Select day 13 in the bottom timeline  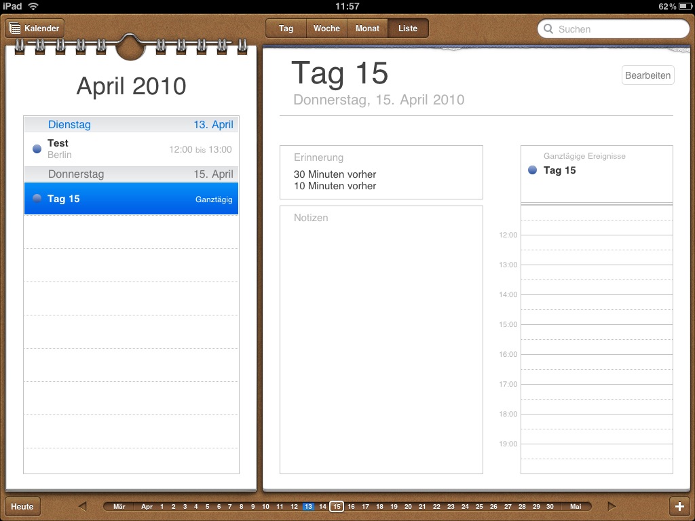(308, 507)
